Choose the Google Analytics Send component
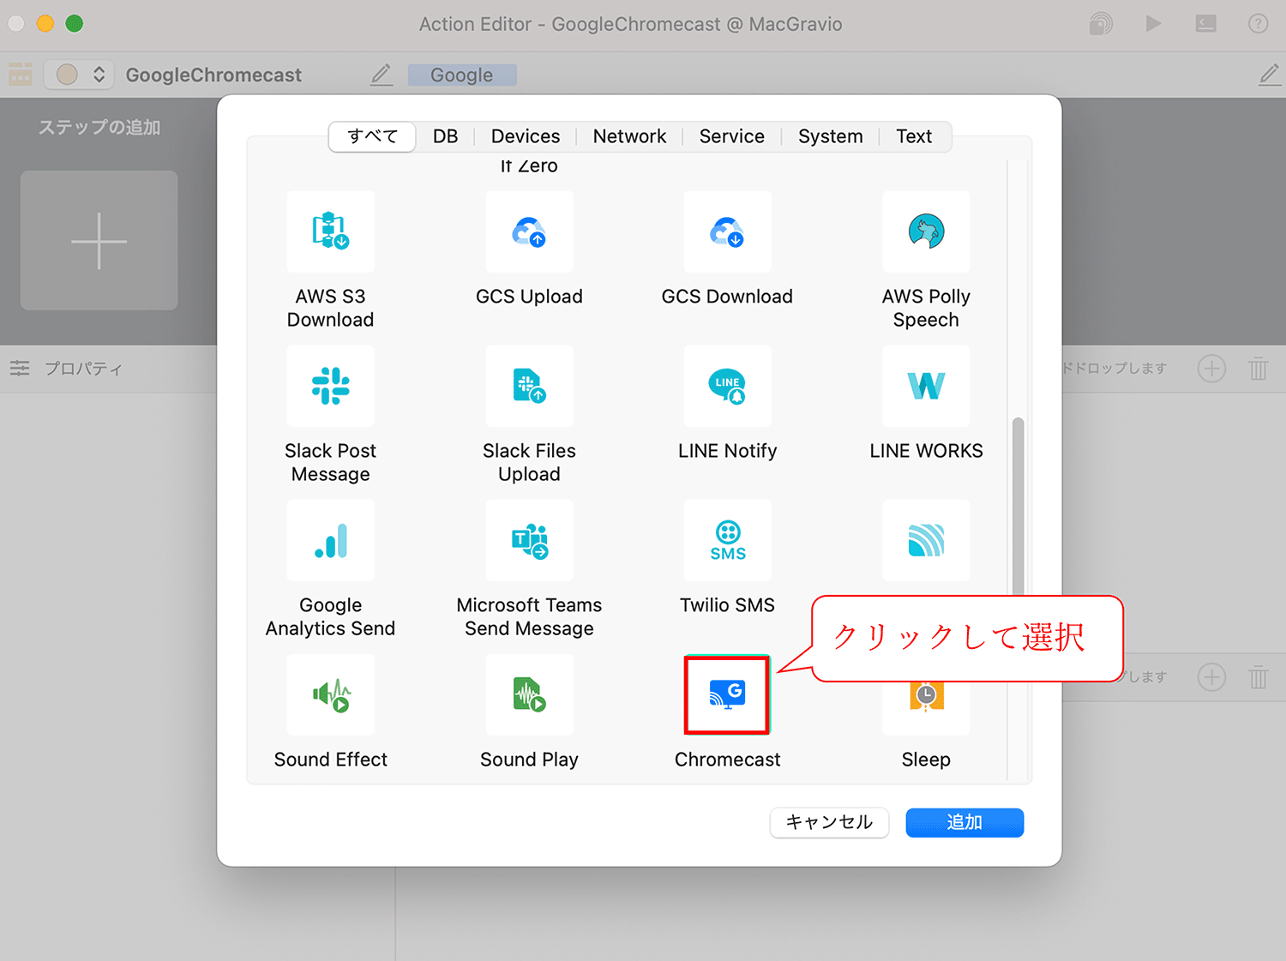This screenshot has height=961, width=1286. tap(330, 540)
